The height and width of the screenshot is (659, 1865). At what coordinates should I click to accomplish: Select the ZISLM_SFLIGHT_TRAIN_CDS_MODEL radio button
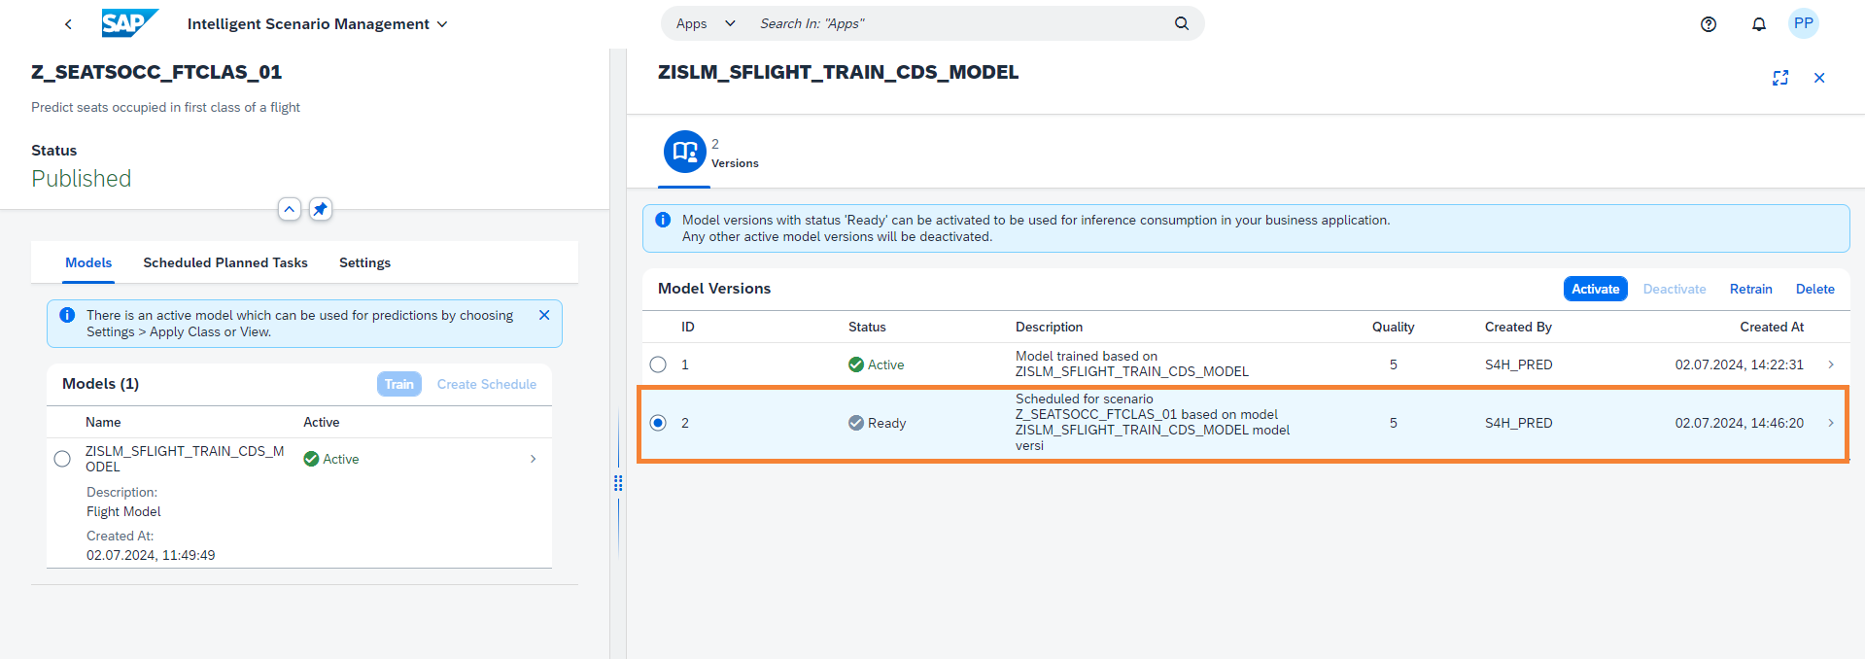point(62,459)
